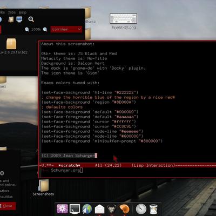Click the layout-jsk.png file name label
The image size is (216, 216).
click(124, 28)
